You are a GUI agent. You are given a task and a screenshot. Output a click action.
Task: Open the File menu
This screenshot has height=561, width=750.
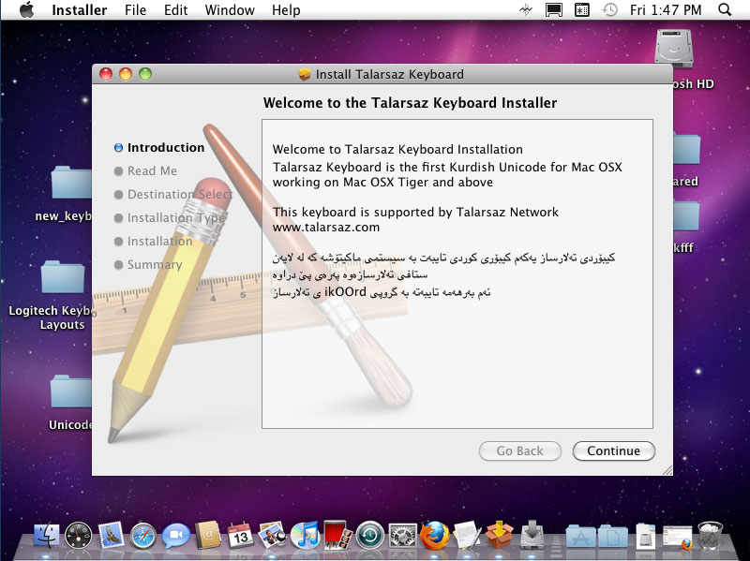[x=135, y=10]
